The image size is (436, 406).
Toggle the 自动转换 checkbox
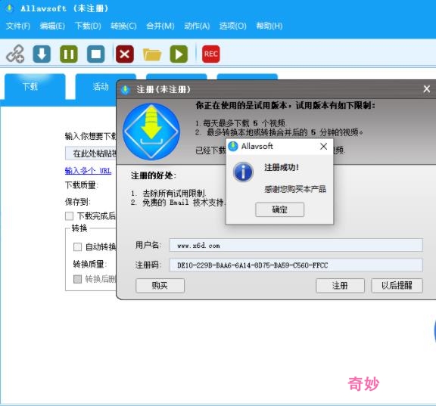77,246
